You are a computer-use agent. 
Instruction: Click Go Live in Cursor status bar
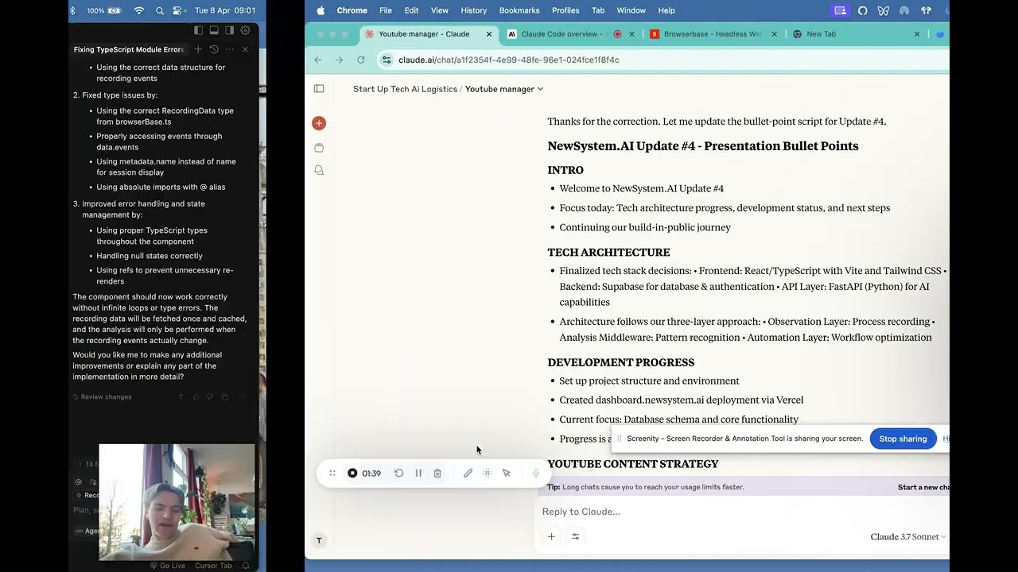(168, 566)
